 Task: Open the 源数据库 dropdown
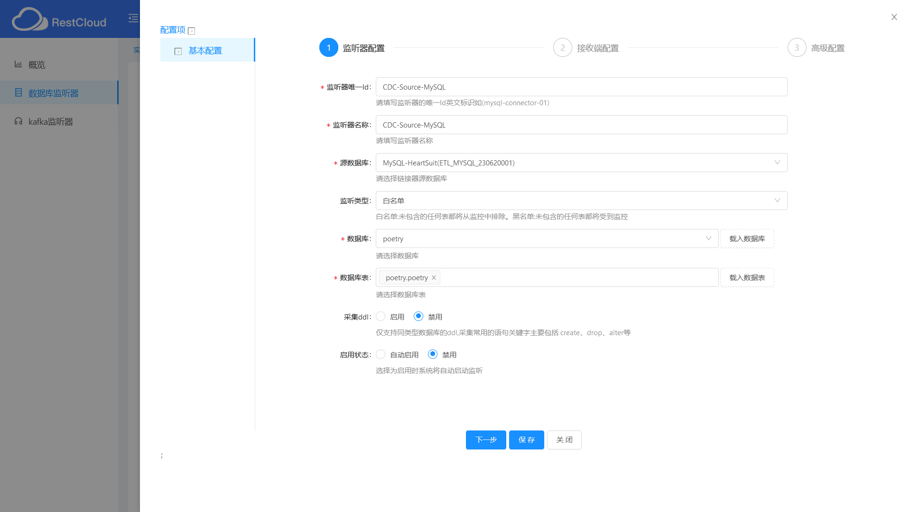click(x=581, y=163)
